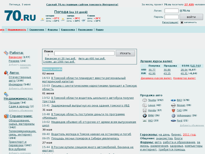
Task: Click the BMW brand logo icon
Action: 144,116
